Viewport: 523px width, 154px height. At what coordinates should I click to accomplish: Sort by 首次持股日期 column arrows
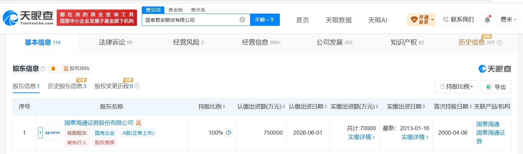coord(471,107)
